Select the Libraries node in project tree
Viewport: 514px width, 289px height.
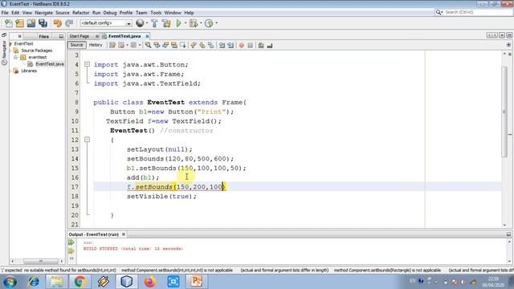point(29,71)
